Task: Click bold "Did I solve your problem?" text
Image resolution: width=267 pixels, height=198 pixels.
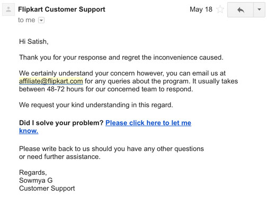Action: coord(61,123)
